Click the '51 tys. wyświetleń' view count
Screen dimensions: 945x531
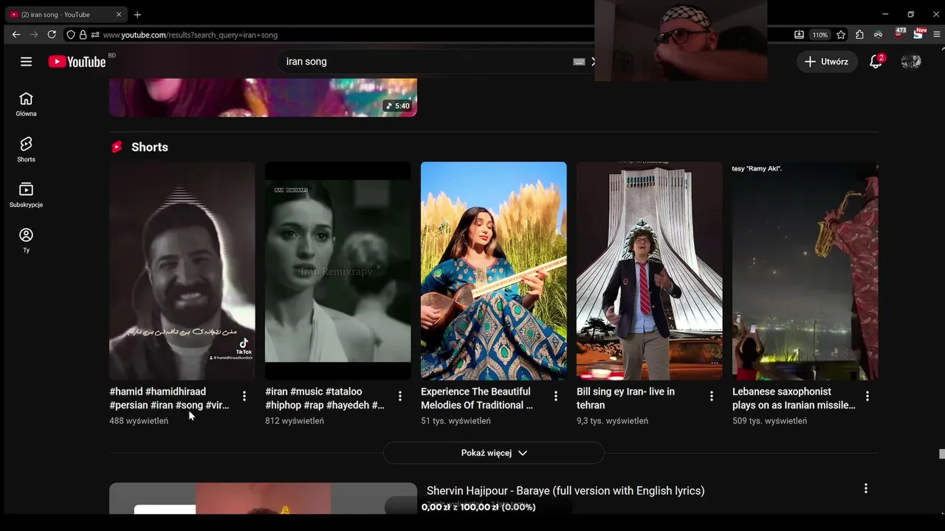456,421
